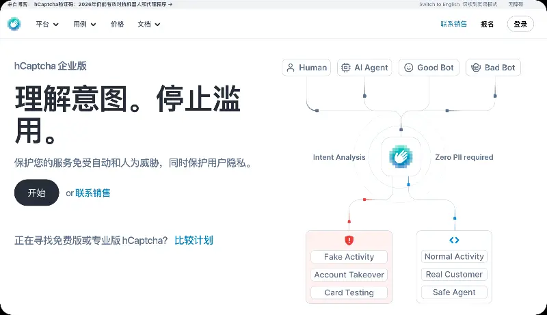Click the person icon in the Human chip
The image size is (547, 315).
(x=291, y=68)
